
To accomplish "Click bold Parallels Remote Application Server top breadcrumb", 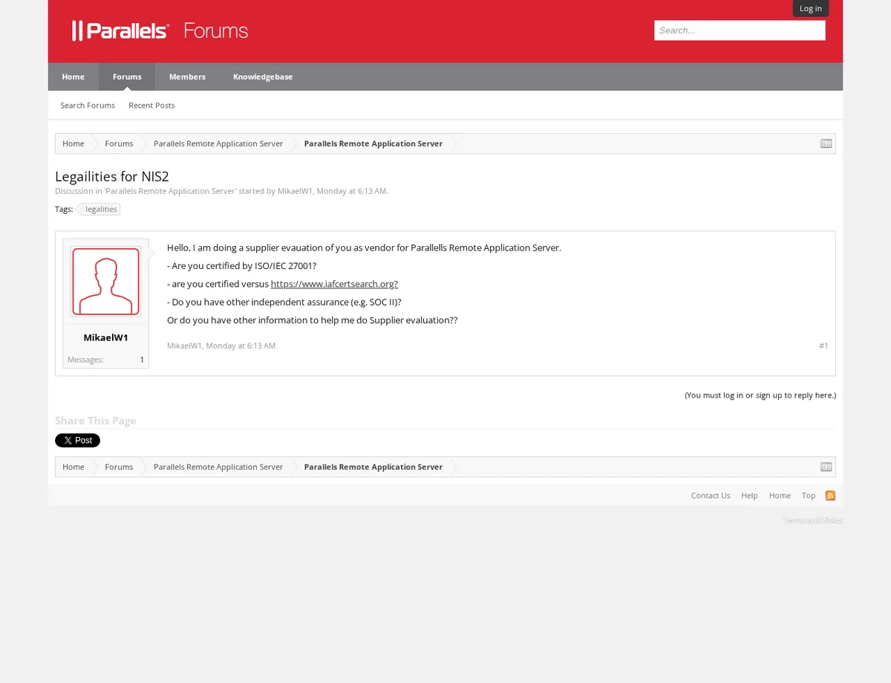I will coord(373,143).
